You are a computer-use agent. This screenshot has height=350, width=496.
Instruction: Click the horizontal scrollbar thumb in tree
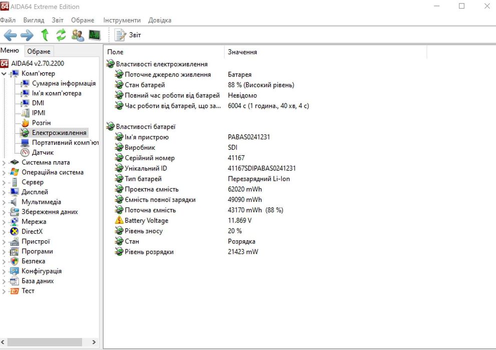coord(45,342)
